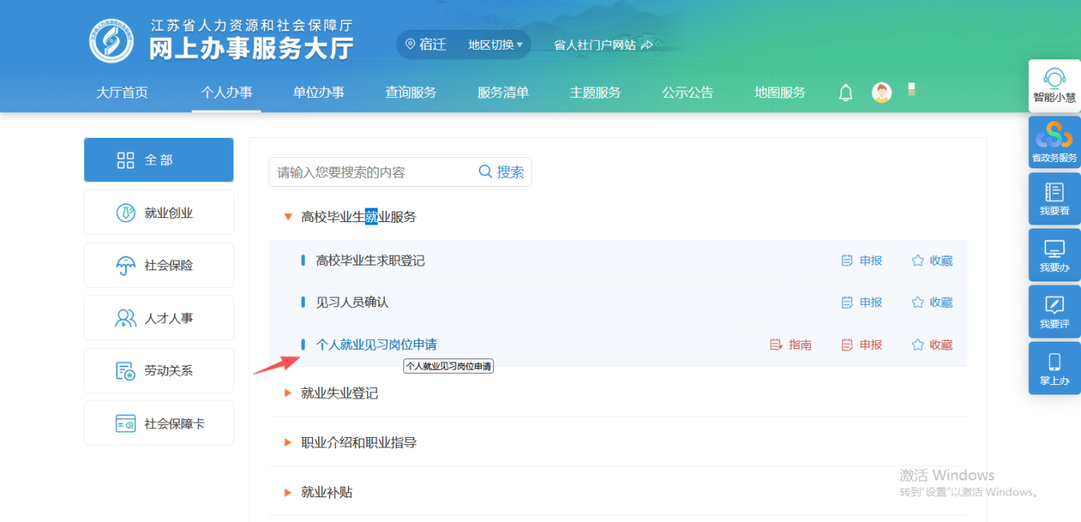
Task: Switch to 单位办事 navigation tab
Action: (318, 93)
